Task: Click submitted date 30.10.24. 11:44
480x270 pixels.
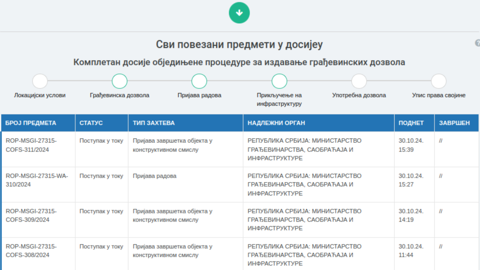Action: [x=411, y=251]
